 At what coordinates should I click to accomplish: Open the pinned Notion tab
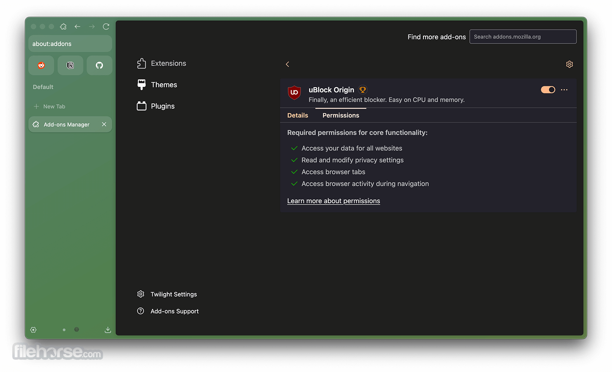pyautogui.click(x=70, y=65)
